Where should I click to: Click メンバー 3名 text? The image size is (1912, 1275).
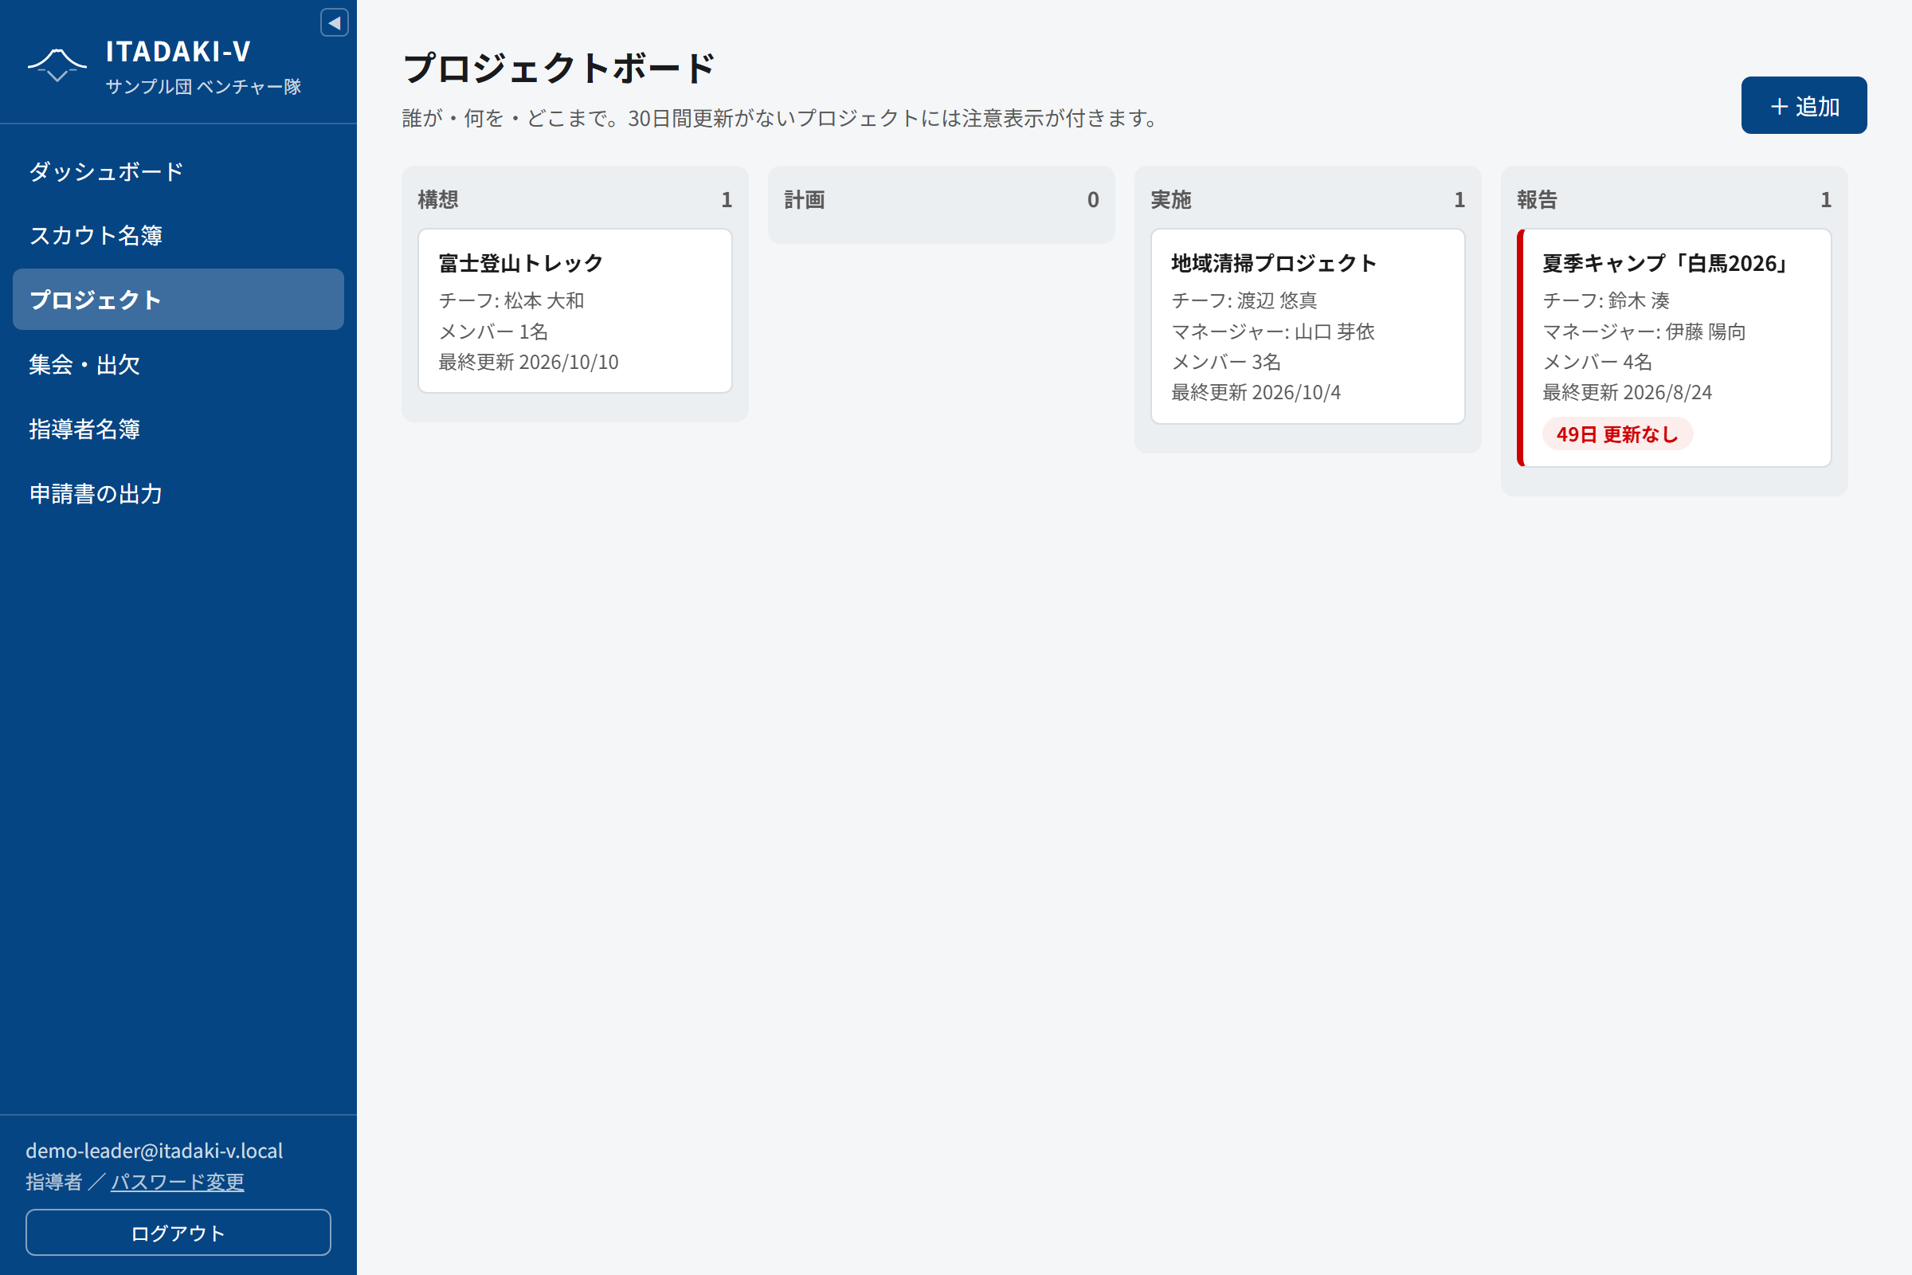pyautogui.click(x=1225, y=362)
